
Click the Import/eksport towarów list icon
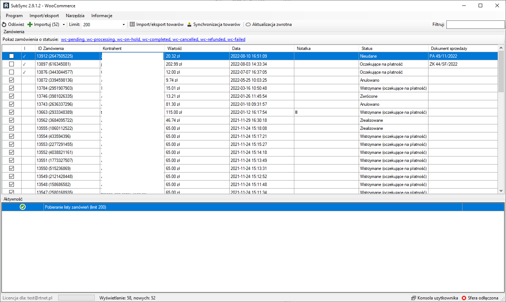pyautogui.click(x=132, y=24)
